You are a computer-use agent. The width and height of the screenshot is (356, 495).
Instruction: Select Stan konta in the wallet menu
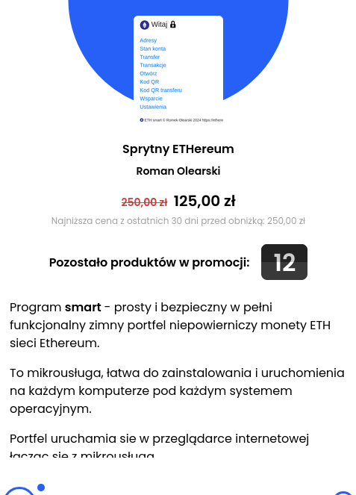(x=153, y=49)
